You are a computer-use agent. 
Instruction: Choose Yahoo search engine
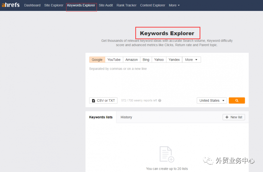click(159, 60)
